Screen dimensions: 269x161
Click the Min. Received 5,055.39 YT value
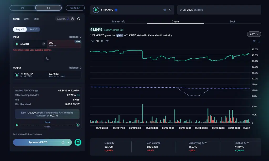(72, 104)
